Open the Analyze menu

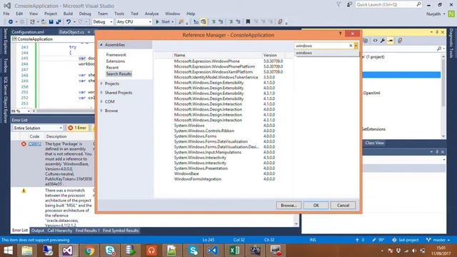[x=151, y=14]
